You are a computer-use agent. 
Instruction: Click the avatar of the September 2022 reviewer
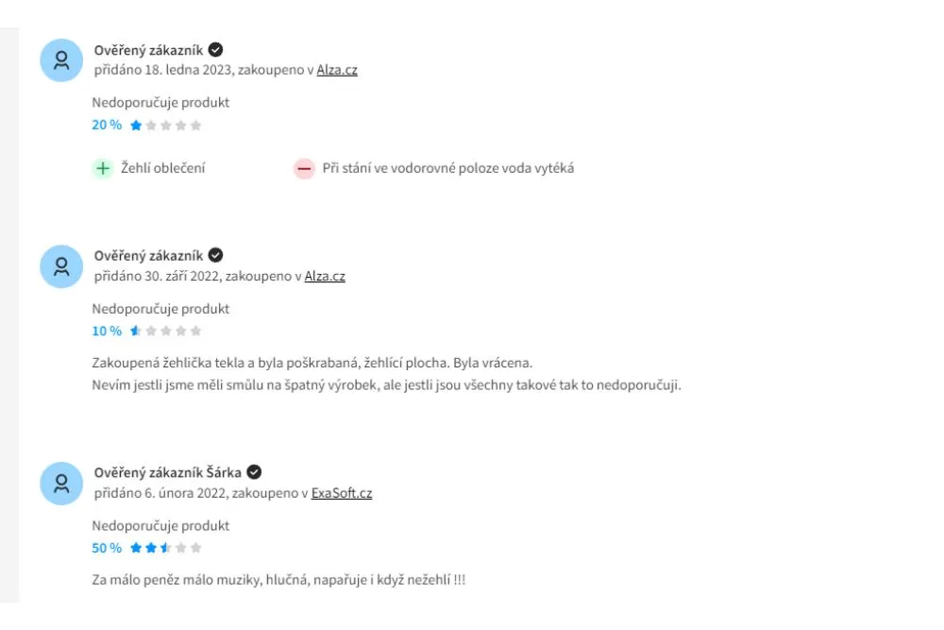(61, 266)
